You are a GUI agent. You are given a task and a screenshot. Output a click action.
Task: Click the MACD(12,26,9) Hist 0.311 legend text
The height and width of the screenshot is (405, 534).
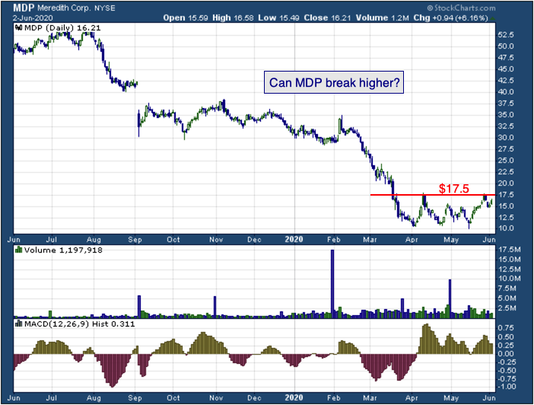click(x=79, y=324)
